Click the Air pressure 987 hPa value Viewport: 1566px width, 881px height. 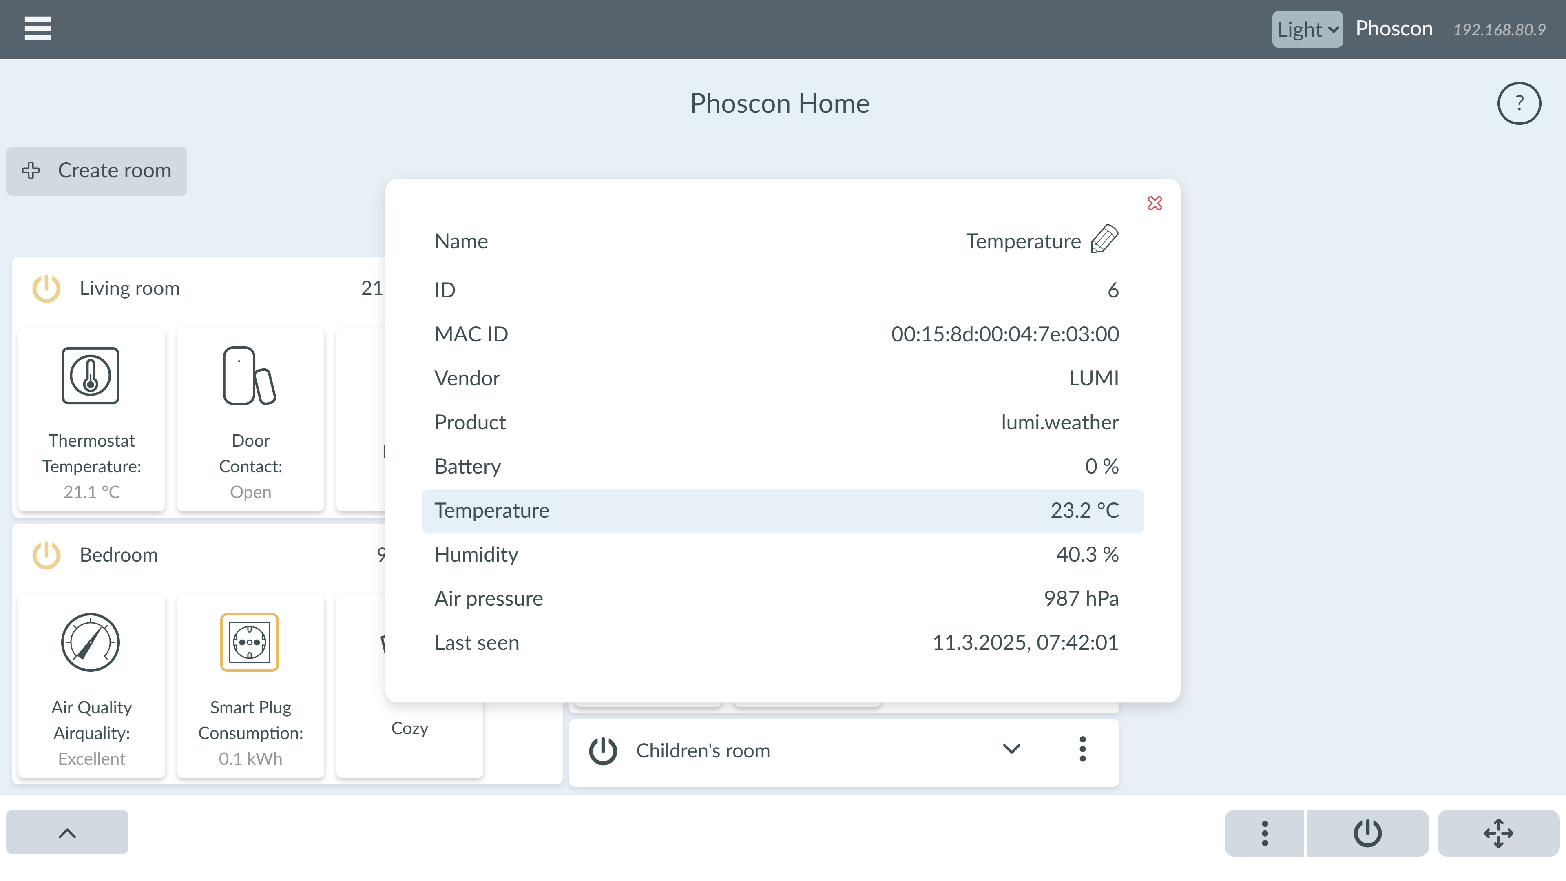[x=1081, y=599]
